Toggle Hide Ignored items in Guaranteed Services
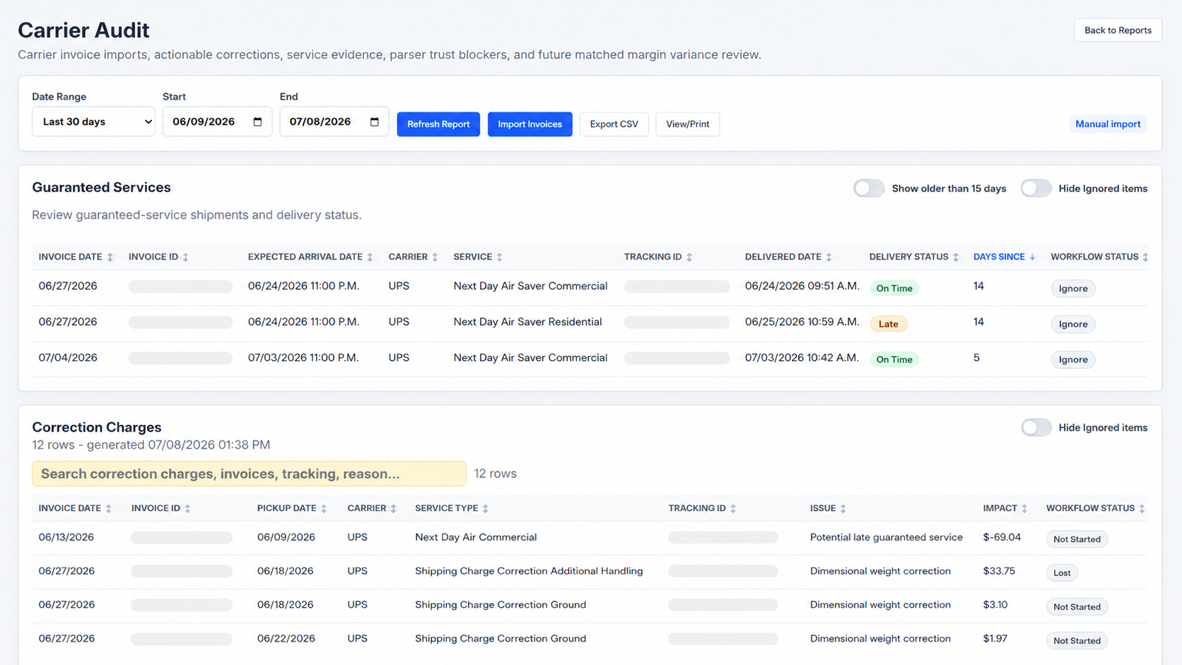Viewport: 1182px width, 665px height. click(x=1036, y=188)
